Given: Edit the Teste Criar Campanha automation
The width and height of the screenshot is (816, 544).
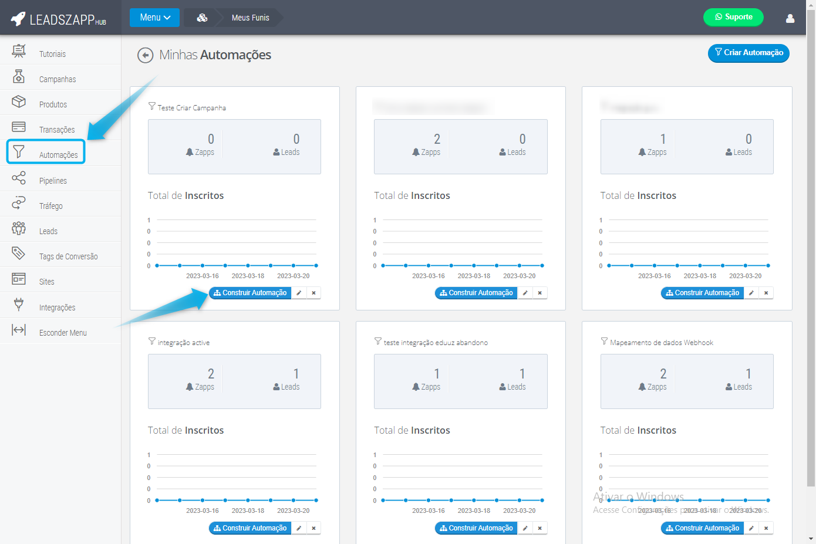Looking at the screenshot, I should coord(299,293).
